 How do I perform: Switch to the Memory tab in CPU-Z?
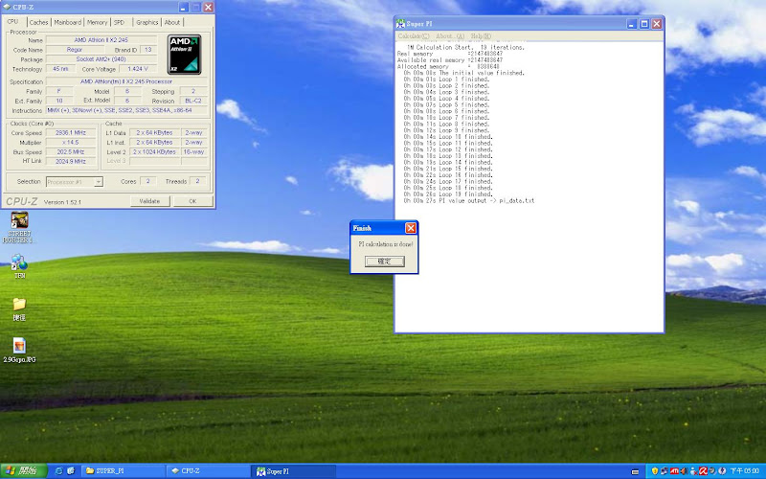98,22
